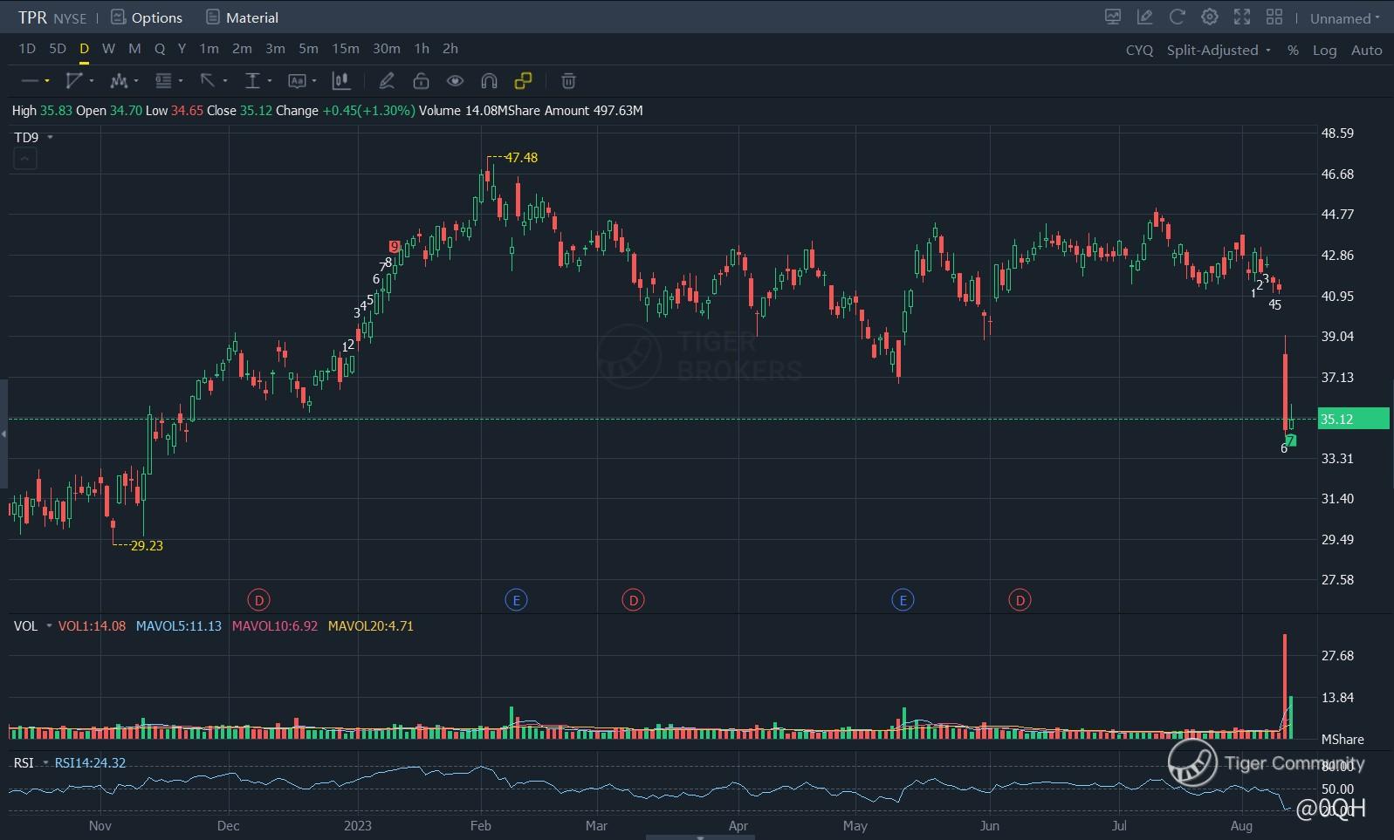Toggle the lock drawings icon
Screen dimensions: 1394x840
[421, 81]
